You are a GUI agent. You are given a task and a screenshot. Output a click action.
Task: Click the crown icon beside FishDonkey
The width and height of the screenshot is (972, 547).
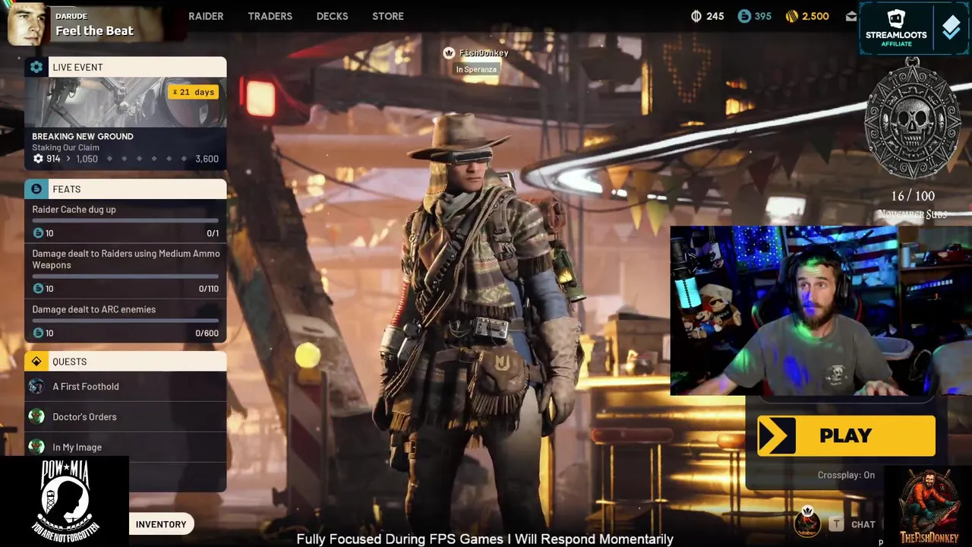click(449, 52)
